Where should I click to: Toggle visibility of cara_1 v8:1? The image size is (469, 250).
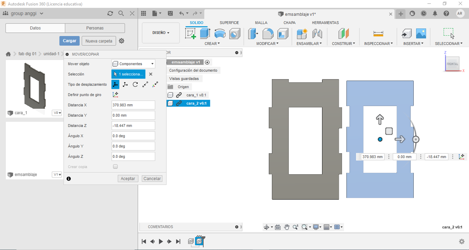click(x=170, y=95)
